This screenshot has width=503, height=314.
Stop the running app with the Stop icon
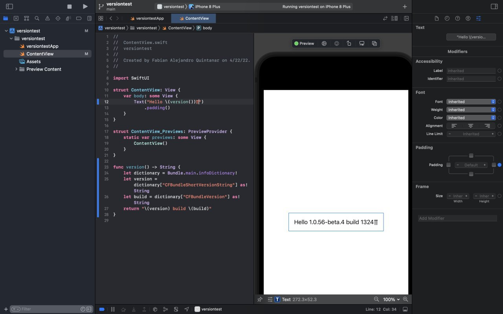coord(69,6)
